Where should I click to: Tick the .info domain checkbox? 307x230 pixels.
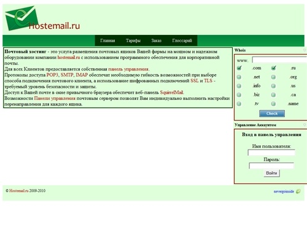[x=239, y=86]
